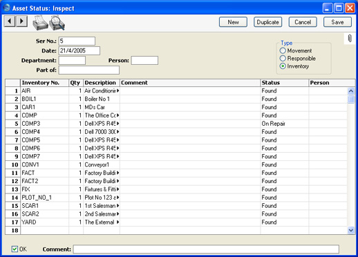The height and width of the screenshot is (257, 358).
Task: Click the Qty column header
Action: coord(76,83)
